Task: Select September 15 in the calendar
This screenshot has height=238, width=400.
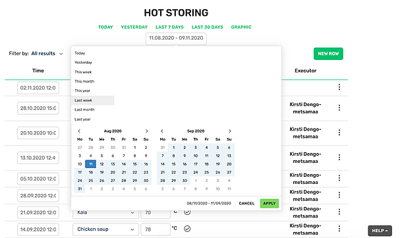Action: point(173,164)
